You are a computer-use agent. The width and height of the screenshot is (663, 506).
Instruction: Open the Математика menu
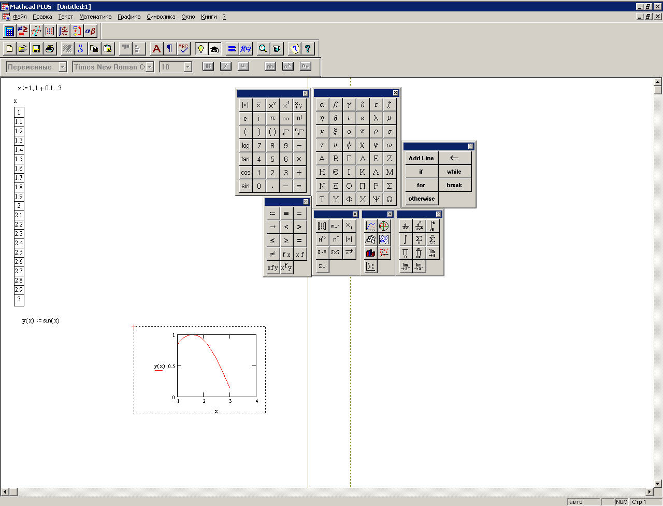(x=95, y=17)
